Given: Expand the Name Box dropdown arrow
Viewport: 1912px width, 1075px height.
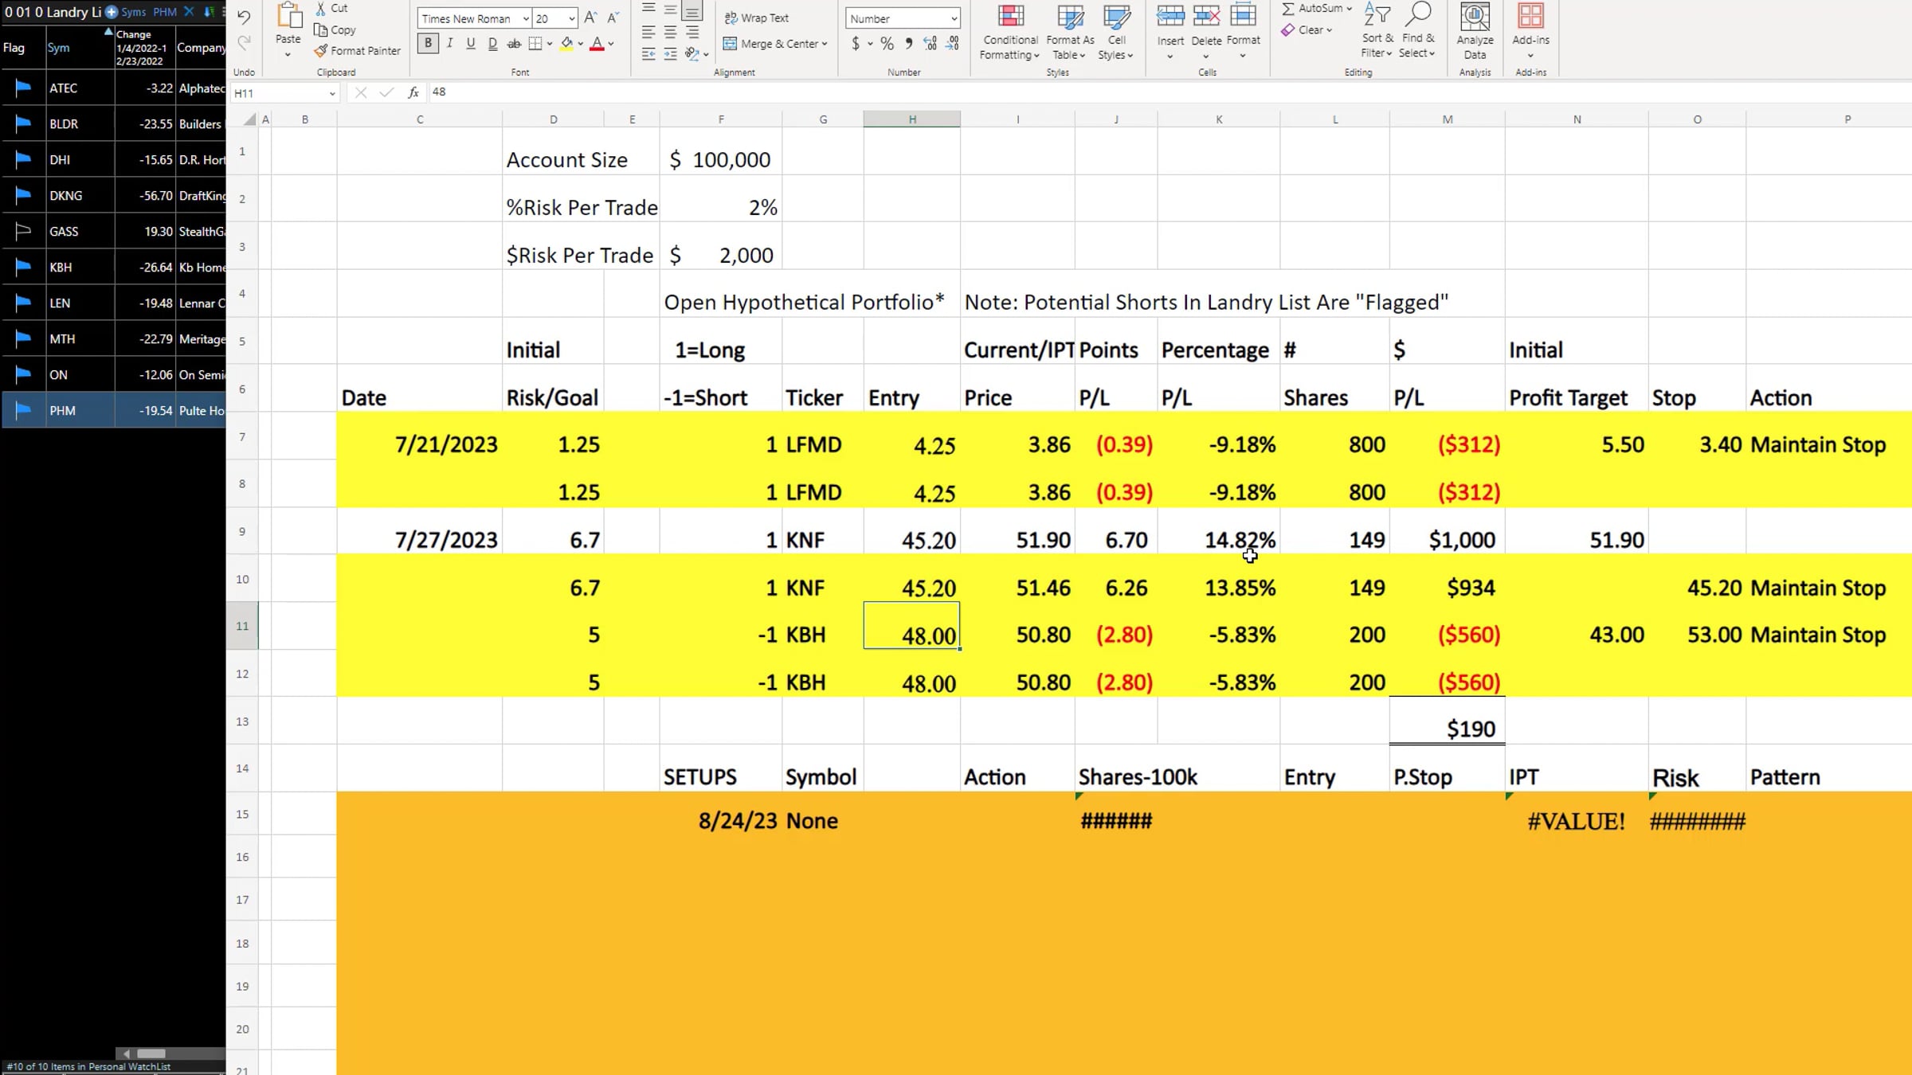Looking at the screenshot, I should [x=332, y=93].
